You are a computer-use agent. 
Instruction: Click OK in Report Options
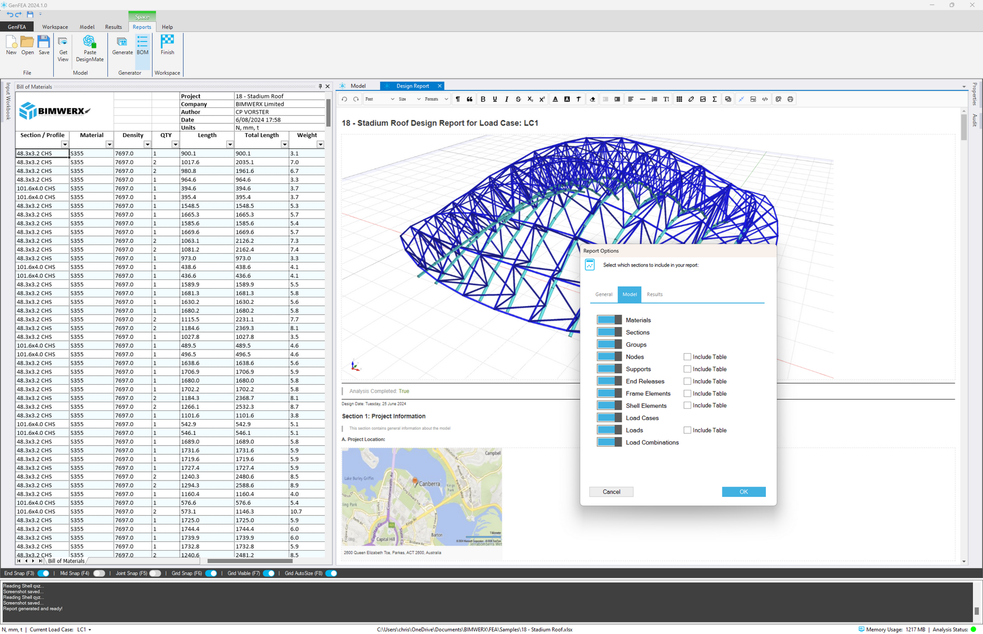[x=743, y=492]
